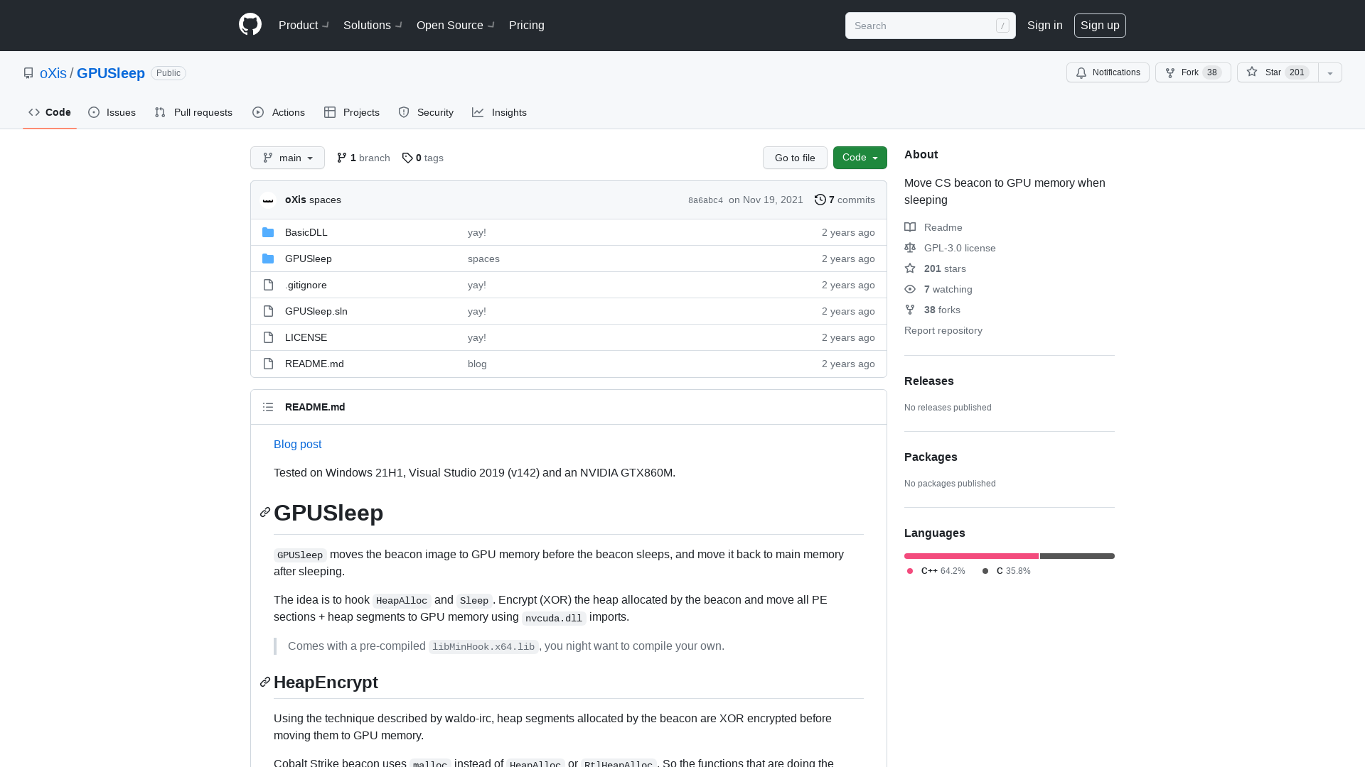Open the Packages heading link
This screenshot has width=1365, height=767.
[931, 457]
